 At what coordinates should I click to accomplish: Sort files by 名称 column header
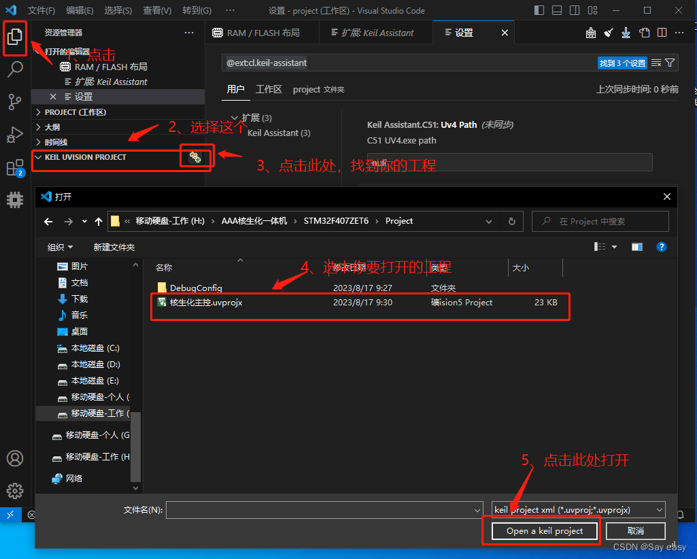coord(164,268)
